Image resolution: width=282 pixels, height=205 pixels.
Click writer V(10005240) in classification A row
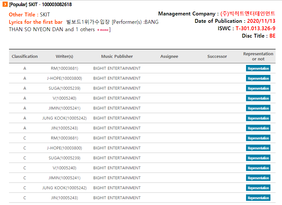[x=64, y=98]
